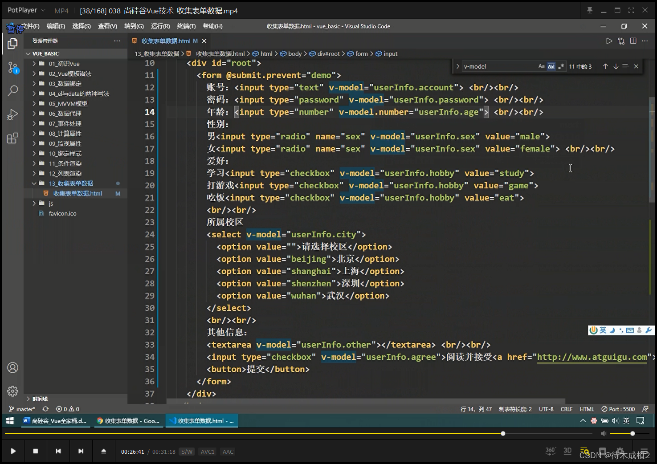
Task: Toggle Find in Selection icon
Action: (625, 66)
